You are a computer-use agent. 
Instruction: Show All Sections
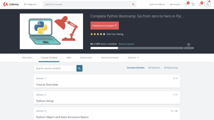point(154,68)
